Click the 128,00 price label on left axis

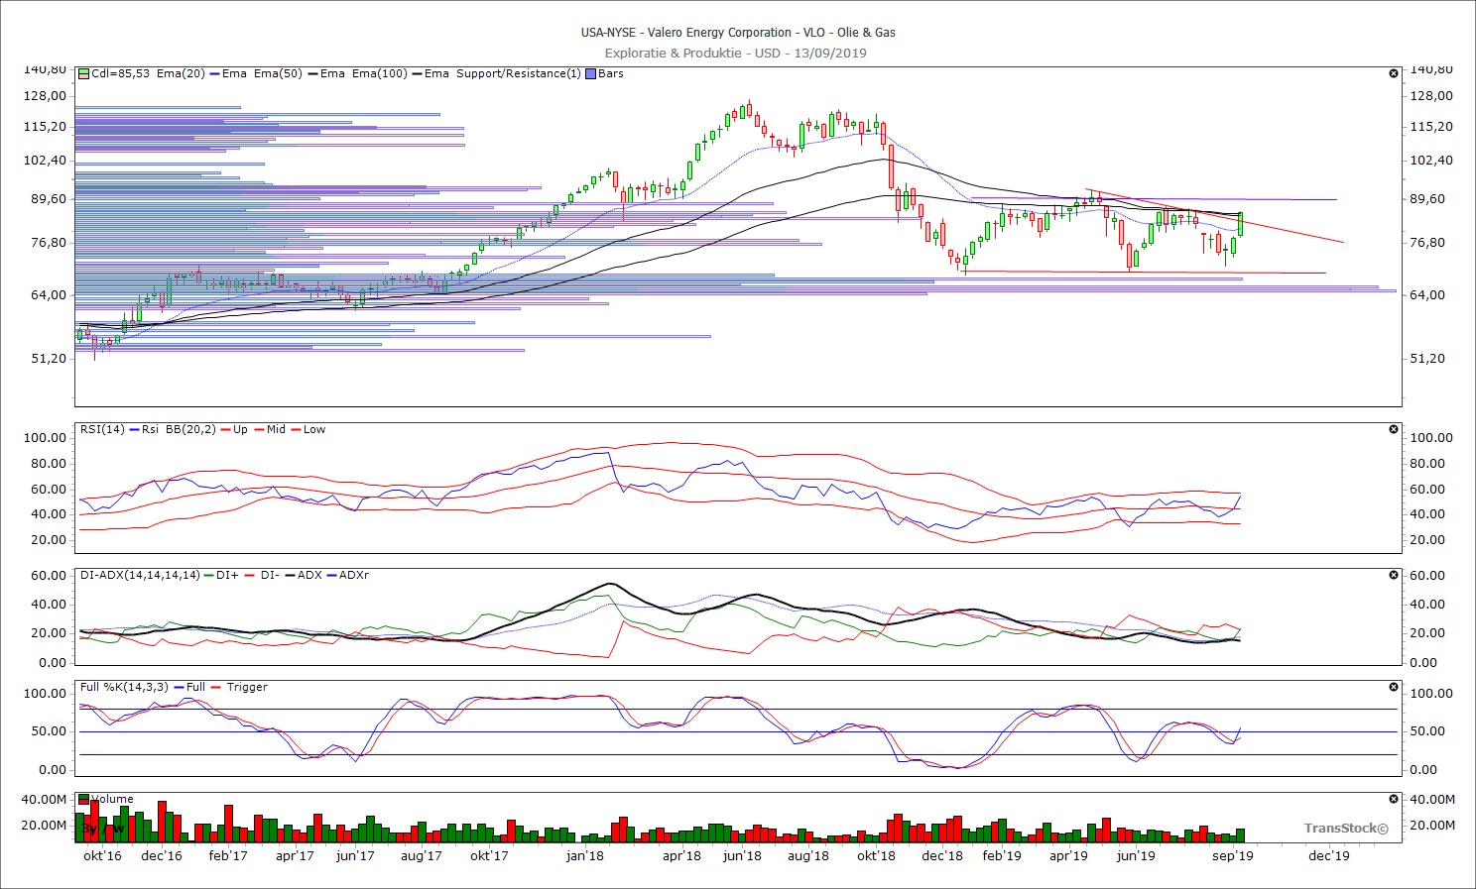(x=45, y=96)
